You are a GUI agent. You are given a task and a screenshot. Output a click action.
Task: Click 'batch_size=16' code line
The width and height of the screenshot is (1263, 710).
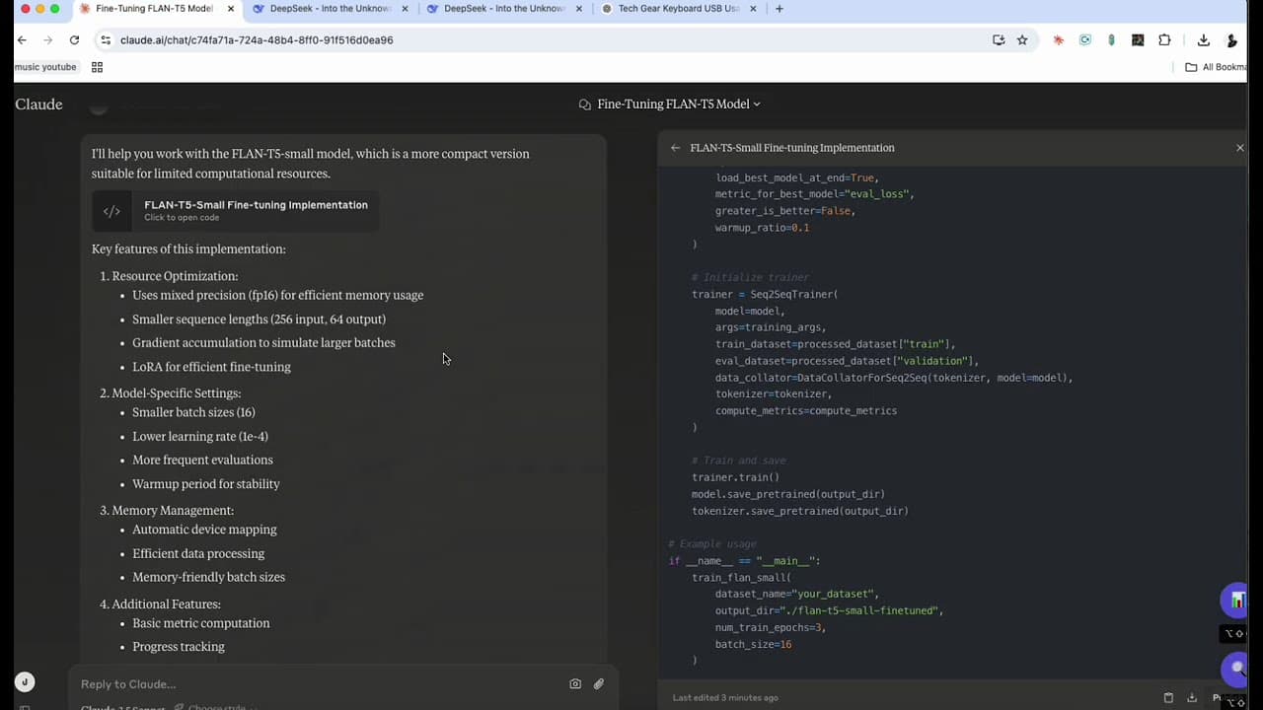click(x=753, y=644)
